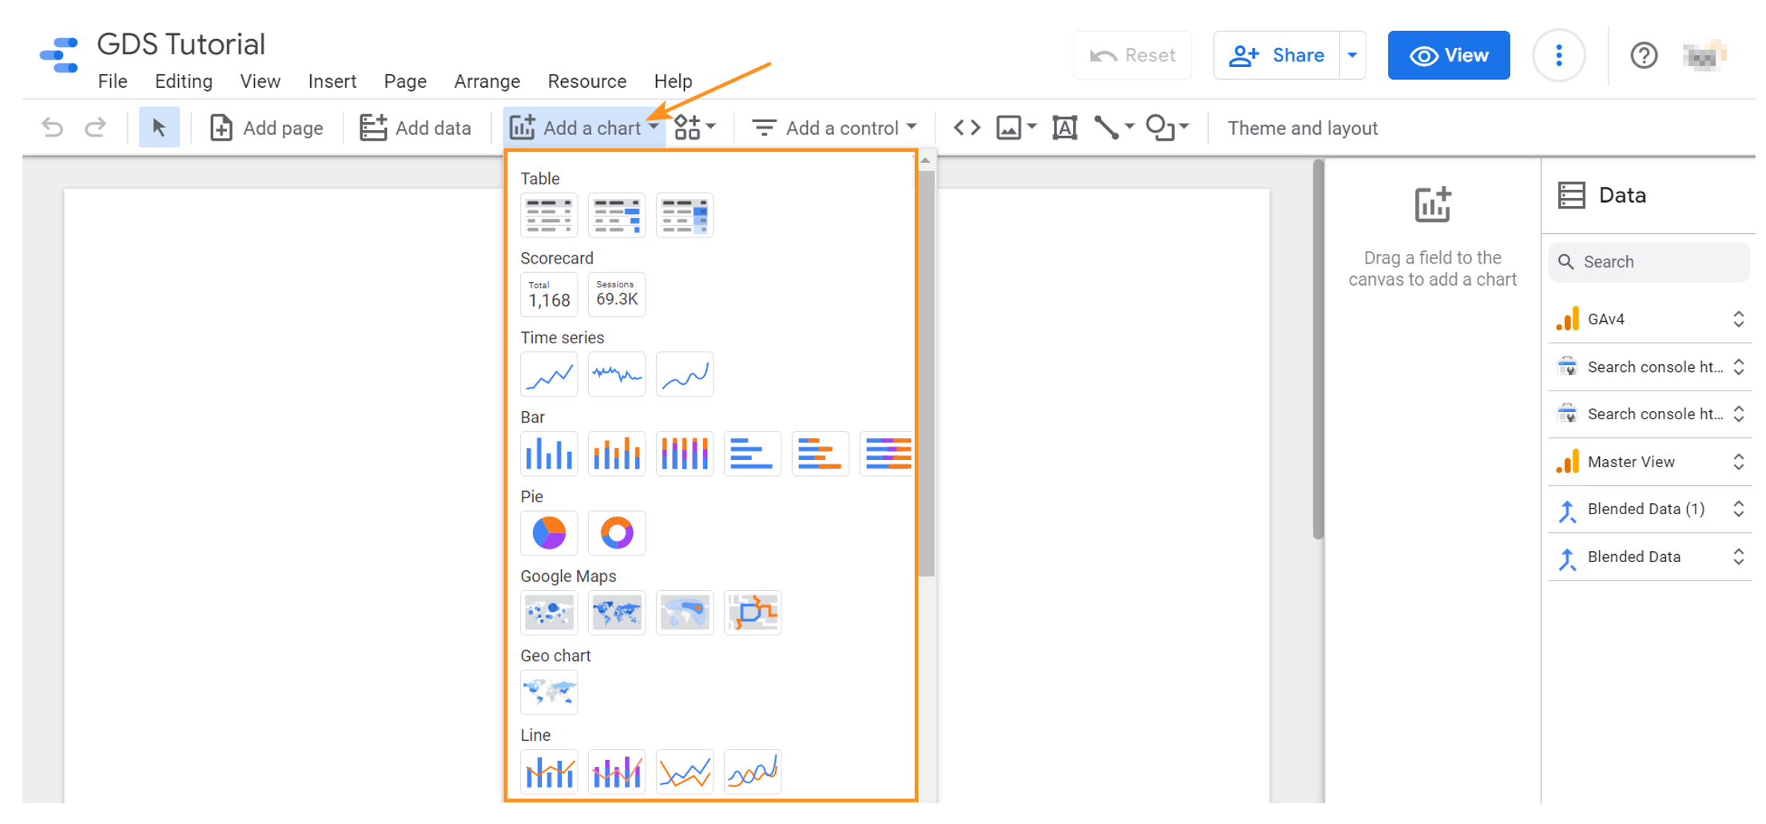
Task: Click the Share button
Action: point(1277,55)
